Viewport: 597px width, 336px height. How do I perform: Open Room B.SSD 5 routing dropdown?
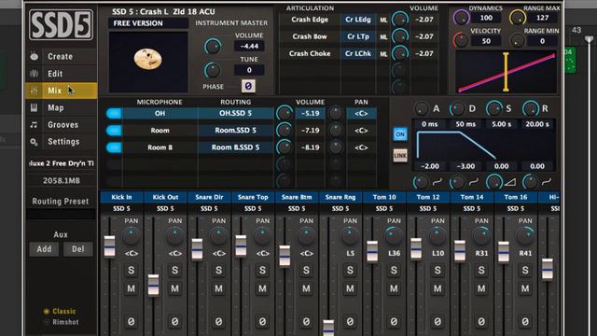coord(235,147)
